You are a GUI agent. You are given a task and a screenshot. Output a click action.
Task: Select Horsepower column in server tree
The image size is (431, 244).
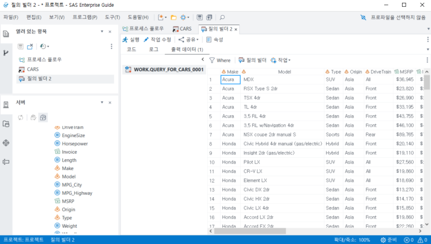71,144
